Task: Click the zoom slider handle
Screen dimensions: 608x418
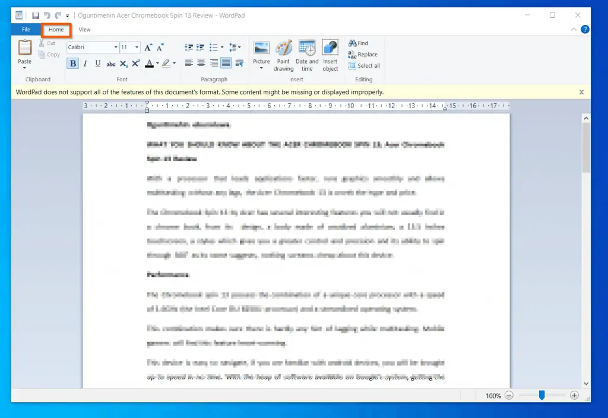Action: click(x=541, y=395)
